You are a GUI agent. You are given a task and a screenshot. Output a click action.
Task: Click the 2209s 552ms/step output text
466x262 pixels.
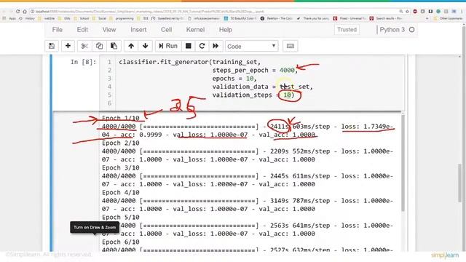pyautogui.click(x=300, y=151)
